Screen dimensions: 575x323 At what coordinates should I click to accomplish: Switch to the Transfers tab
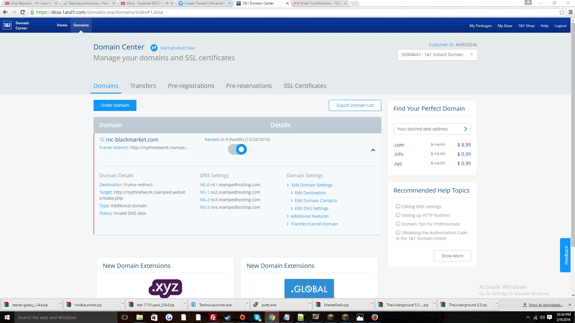[x=143, y=86]
